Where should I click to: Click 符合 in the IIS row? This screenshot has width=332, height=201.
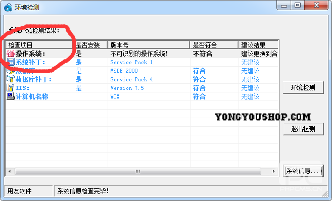[x=199, y=88]
